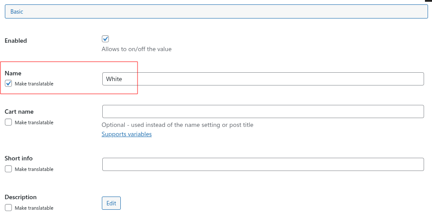Focus the Cart name text field
This screenshot has height=219, width=432.
click(x=263, y=111)
